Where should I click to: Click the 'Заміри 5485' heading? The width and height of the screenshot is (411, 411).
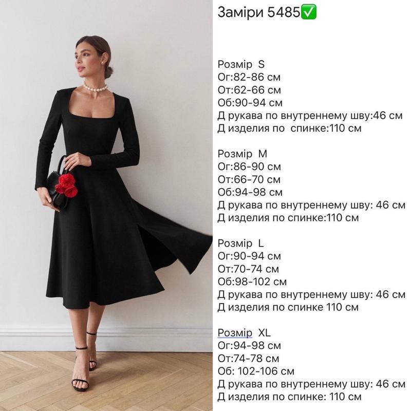click(259, 12)
